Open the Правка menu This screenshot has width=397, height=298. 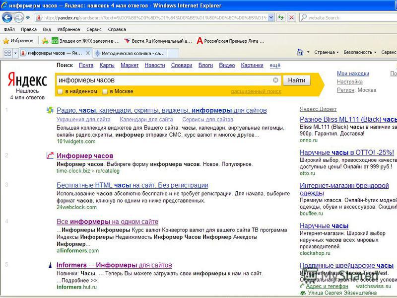(29, 29)
